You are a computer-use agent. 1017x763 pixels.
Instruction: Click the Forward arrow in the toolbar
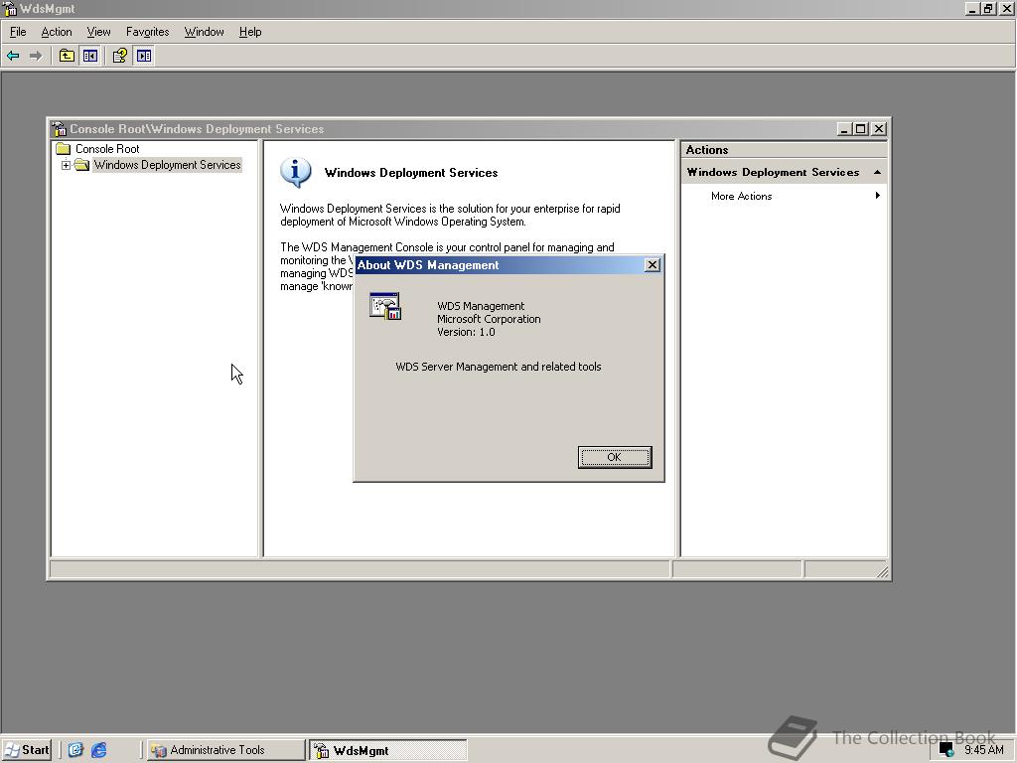tap(36, 56)
